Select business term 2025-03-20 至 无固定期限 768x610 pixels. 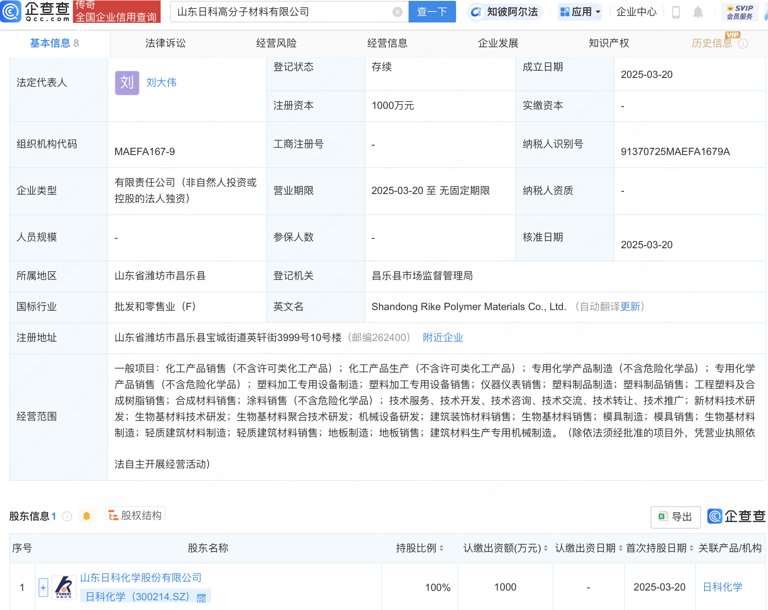tap(431, 191)
